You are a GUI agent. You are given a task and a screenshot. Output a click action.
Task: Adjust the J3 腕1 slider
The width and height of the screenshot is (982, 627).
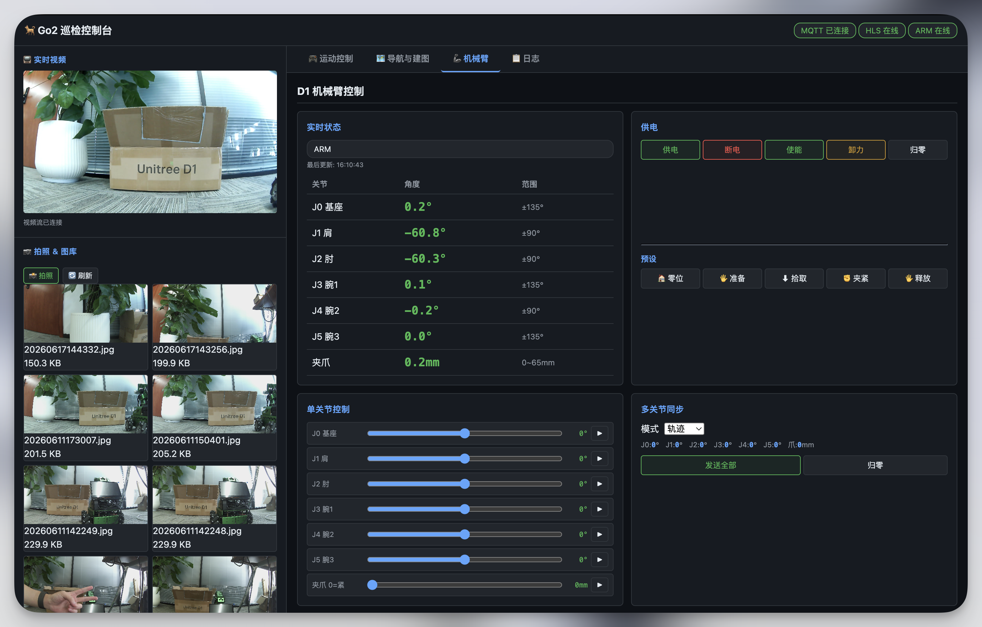click(x=464, y=509)
